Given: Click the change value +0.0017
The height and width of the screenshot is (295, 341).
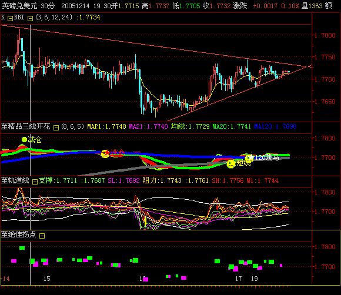Looking at the screenshot, I should point(265,6).
